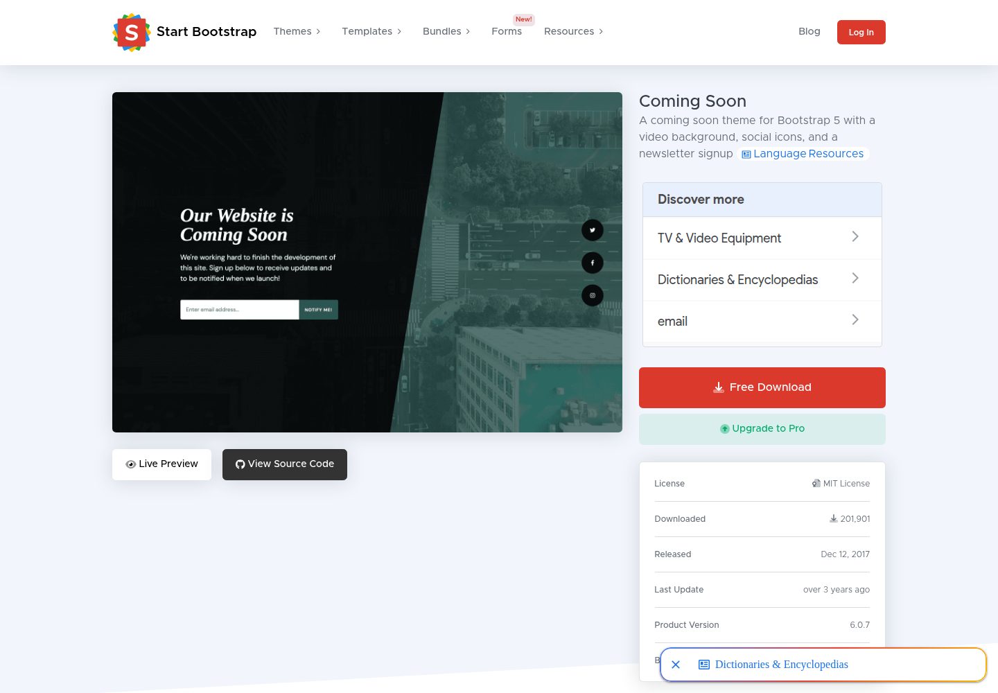Click the 'Dec 12, 2017' release date
998x693 pixels.
(x=845, y=554)
